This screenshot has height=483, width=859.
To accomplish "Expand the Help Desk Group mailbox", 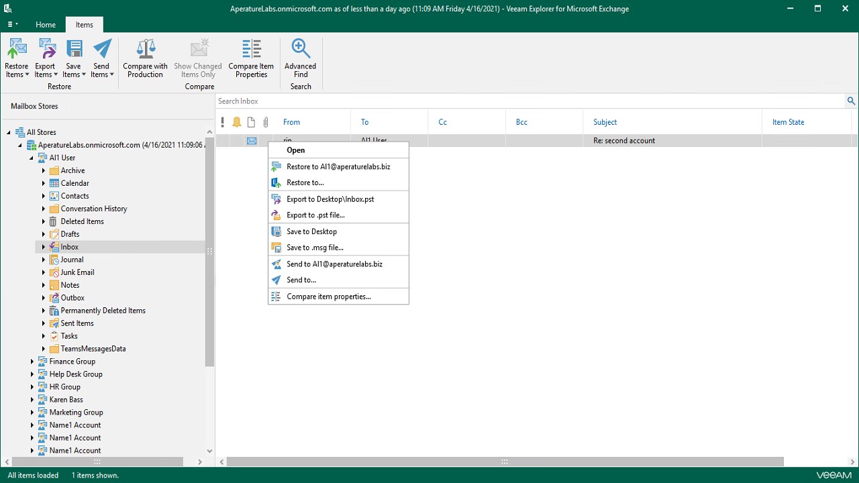I will pyautogui.click(x=32, y=374).
